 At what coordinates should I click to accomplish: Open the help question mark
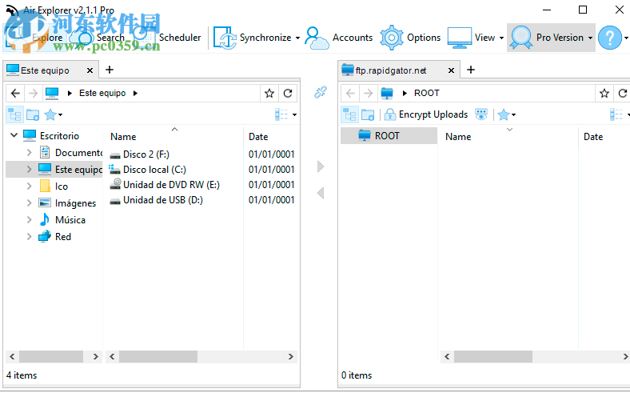609,38
